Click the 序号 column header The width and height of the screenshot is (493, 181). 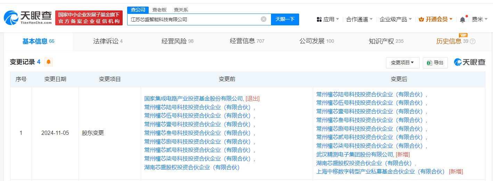pos(21,79)
